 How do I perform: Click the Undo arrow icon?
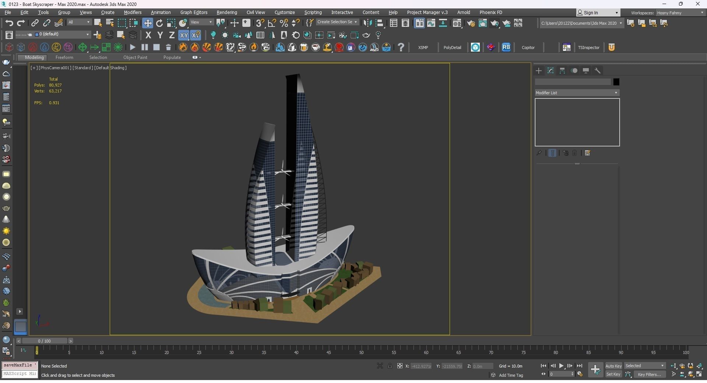coord(9,23)
